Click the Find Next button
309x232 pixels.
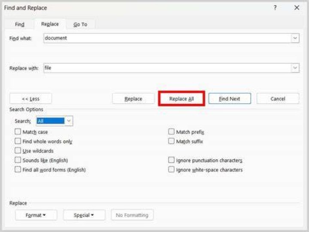(x=230, y=99)
